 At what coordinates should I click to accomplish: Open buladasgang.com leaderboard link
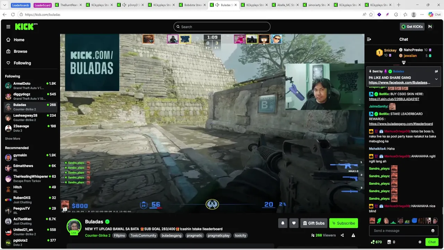pos(401,124)
